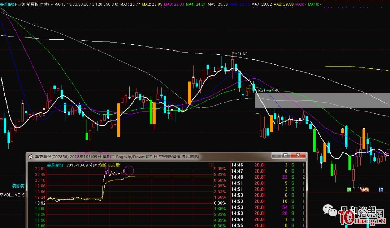Click the 26.21 - 24.40 gap range label

click(267, 90)
